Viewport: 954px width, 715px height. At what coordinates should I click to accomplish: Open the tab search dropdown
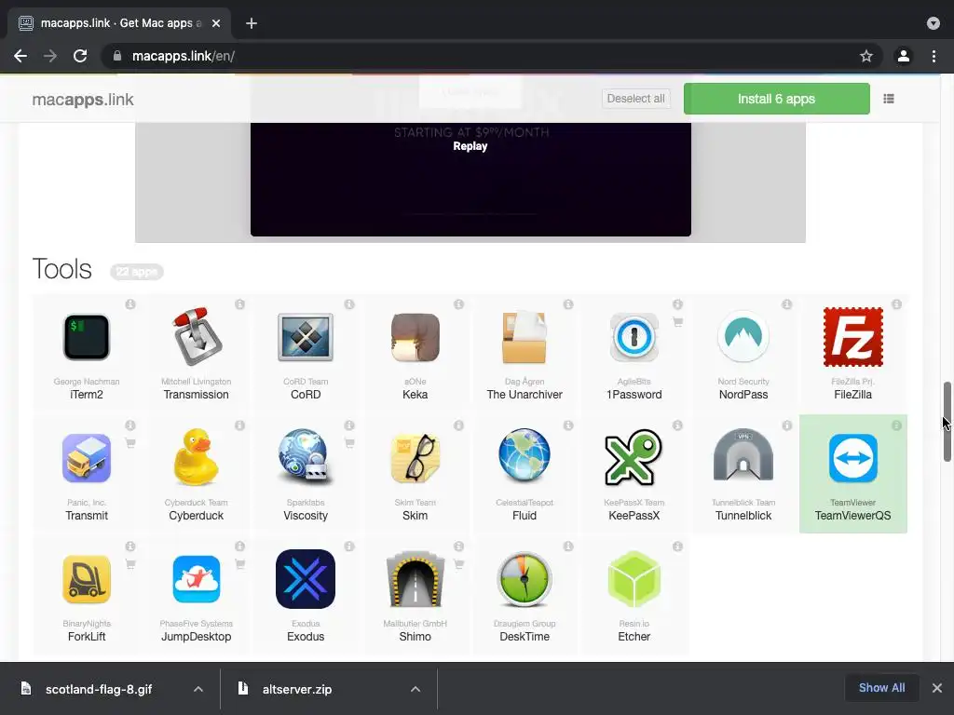coord(934,23)
